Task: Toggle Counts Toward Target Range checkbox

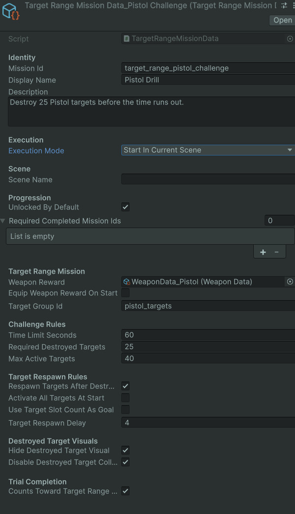Action: pos(125,491)
